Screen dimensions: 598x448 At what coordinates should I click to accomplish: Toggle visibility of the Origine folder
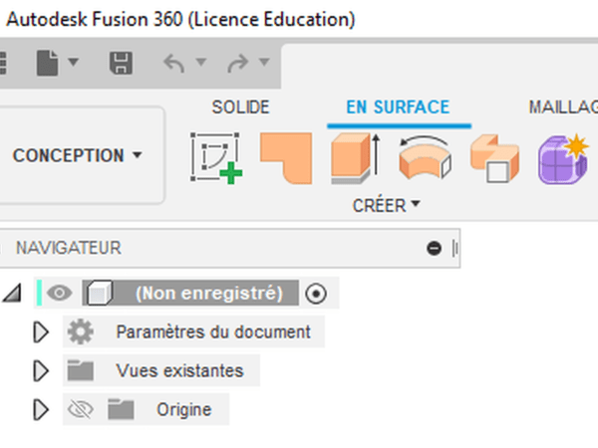79,409
